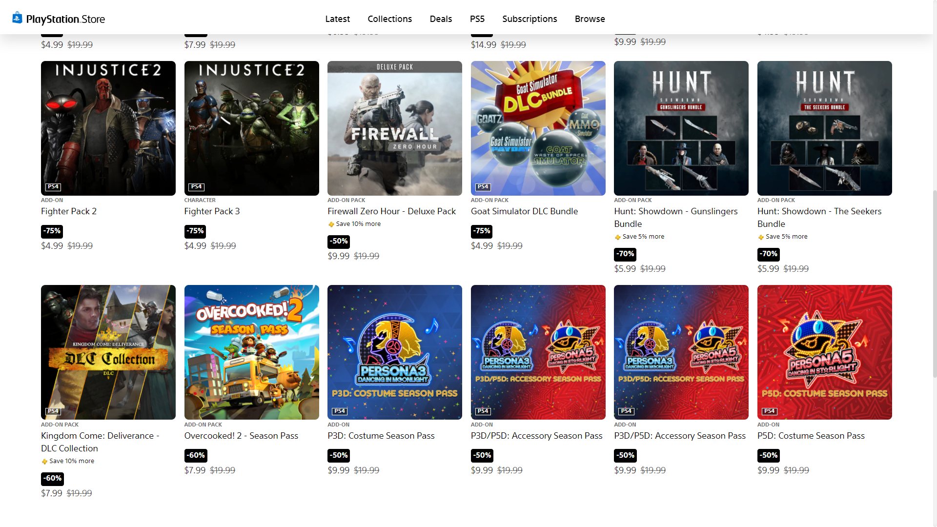Click the PS Plus icon under Firewall Zero Hour
Screen dimensions: 937x527
coord(331,224)
